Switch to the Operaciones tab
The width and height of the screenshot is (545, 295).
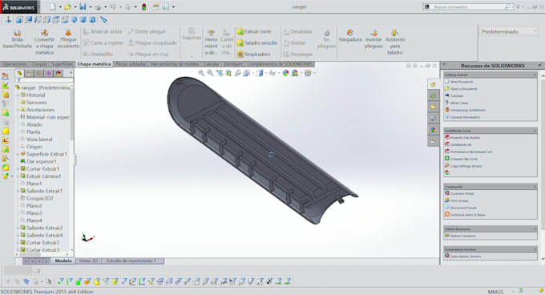click(14, 64)
